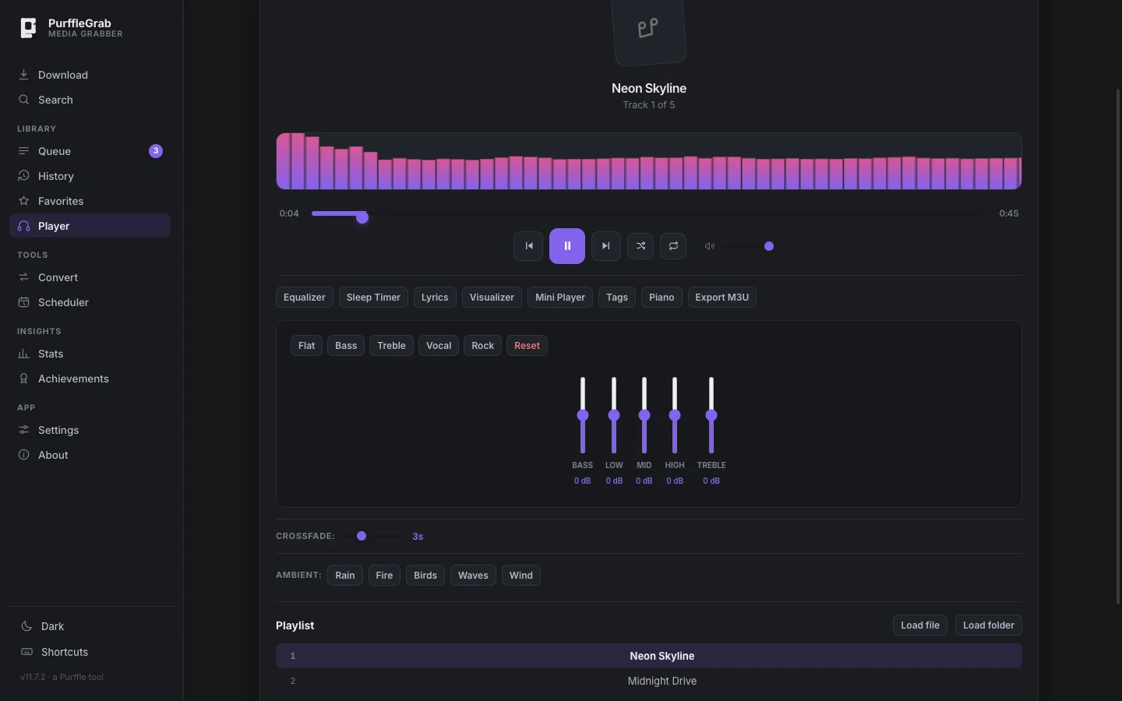Toggle repeat mode
1122x701 pixels.
(673, 246)
